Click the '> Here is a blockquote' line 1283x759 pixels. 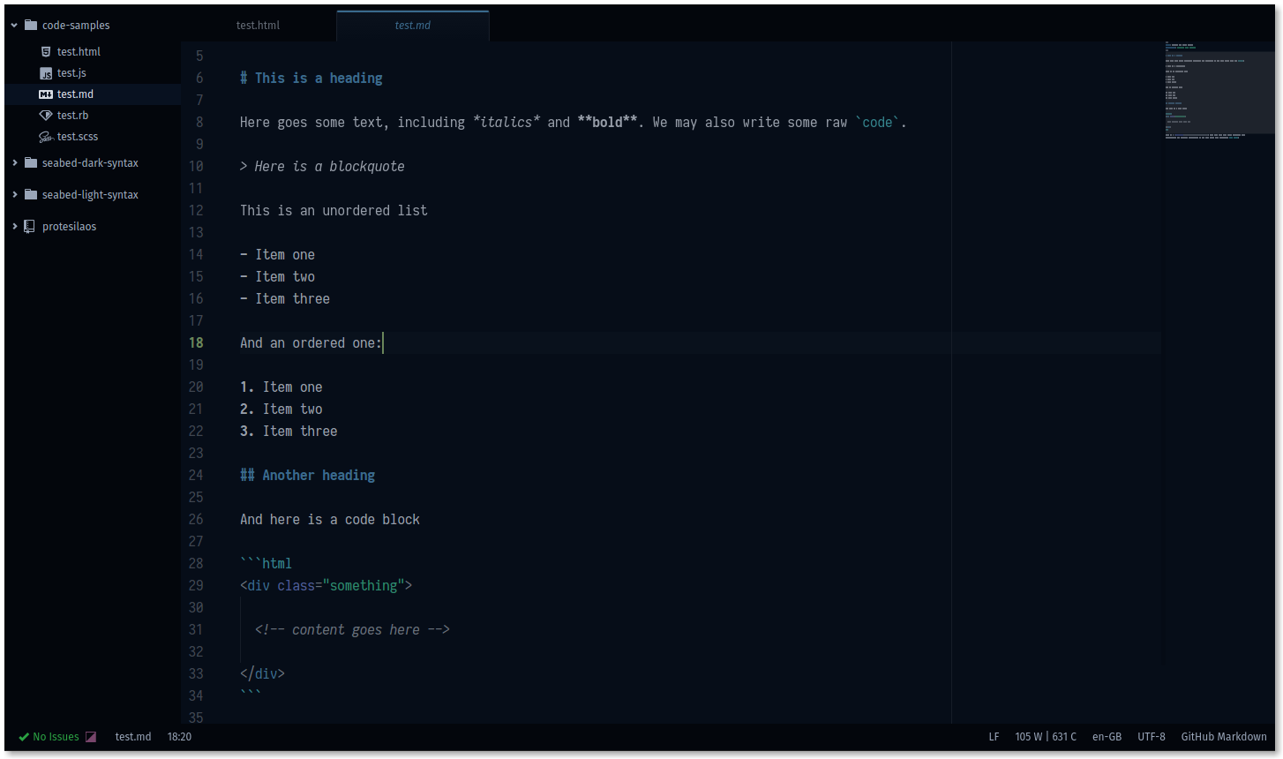tap(322, 167)
